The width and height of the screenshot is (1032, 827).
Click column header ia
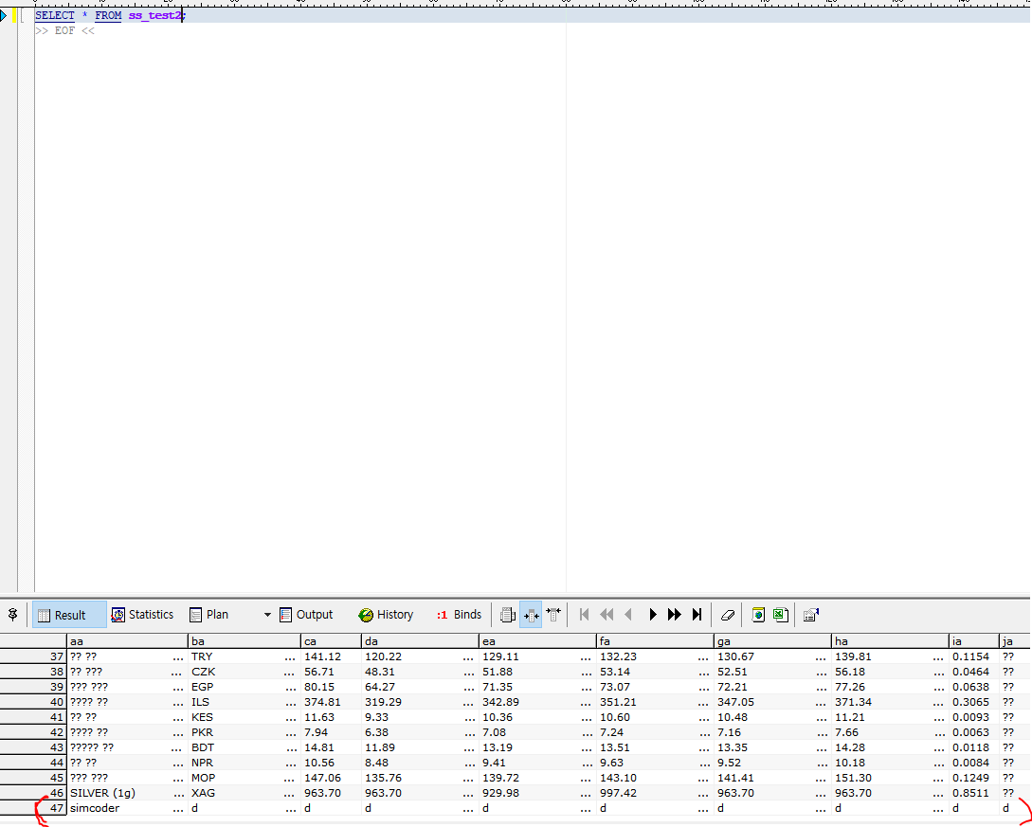tap(974, 641)
